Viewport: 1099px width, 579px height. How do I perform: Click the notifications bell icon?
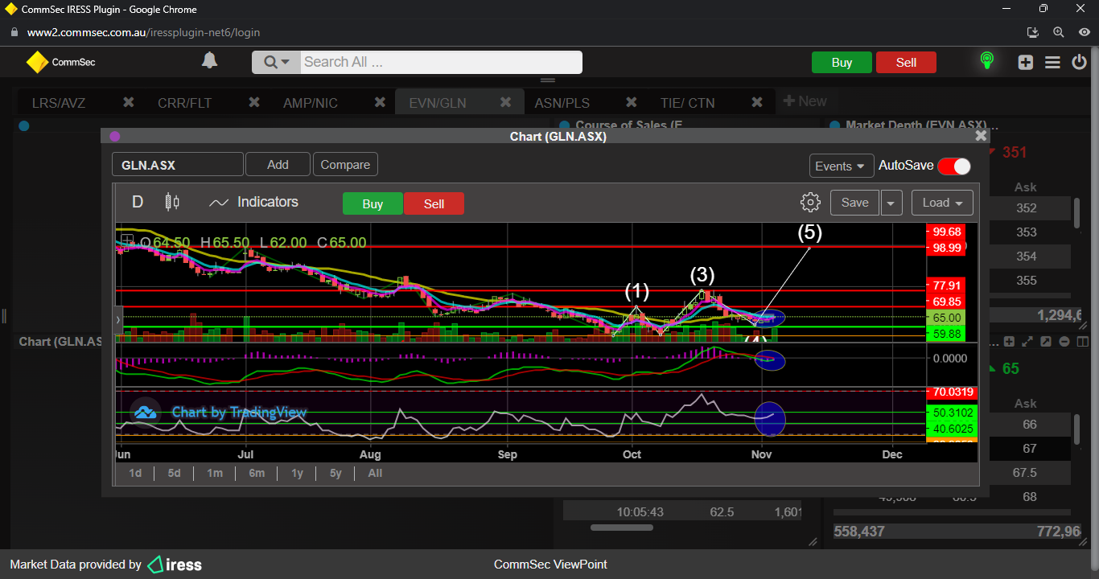(209, 61)
